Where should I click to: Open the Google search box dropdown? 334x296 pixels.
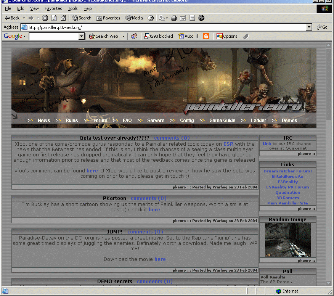point(81,37)
